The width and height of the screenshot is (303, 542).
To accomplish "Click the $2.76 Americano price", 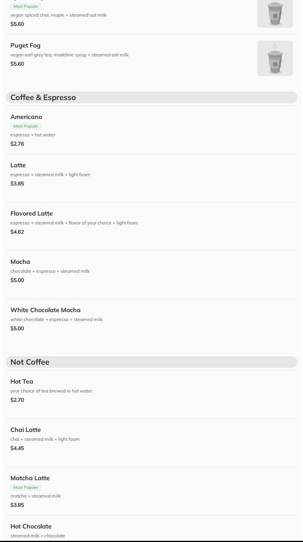I will (17, 144).
